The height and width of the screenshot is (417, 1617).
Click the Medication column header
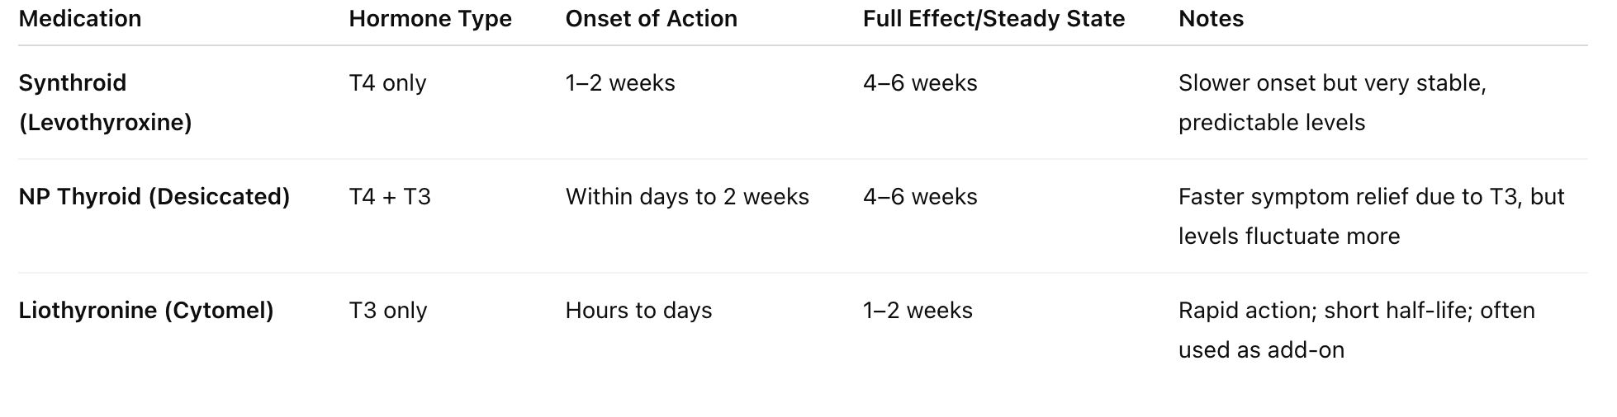(80, 19)
